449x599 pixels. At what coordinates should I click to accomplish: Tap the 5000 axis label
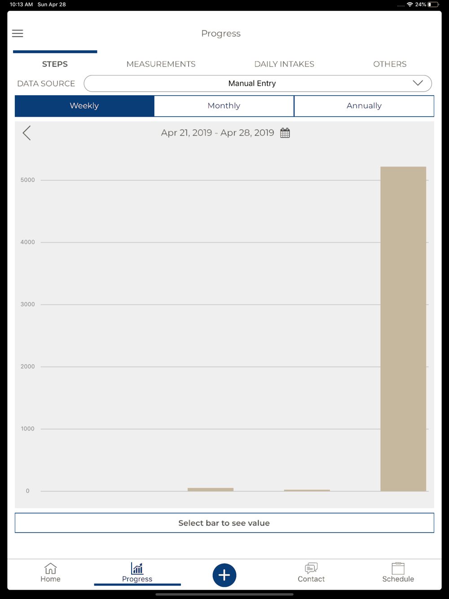pyautogui.click(x=27, y=180)
